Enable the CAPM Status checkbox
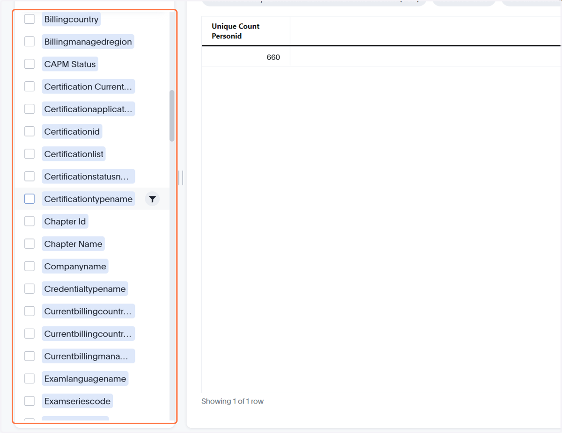The height and width of the screenshot is (433, 562). coord(30,64)
